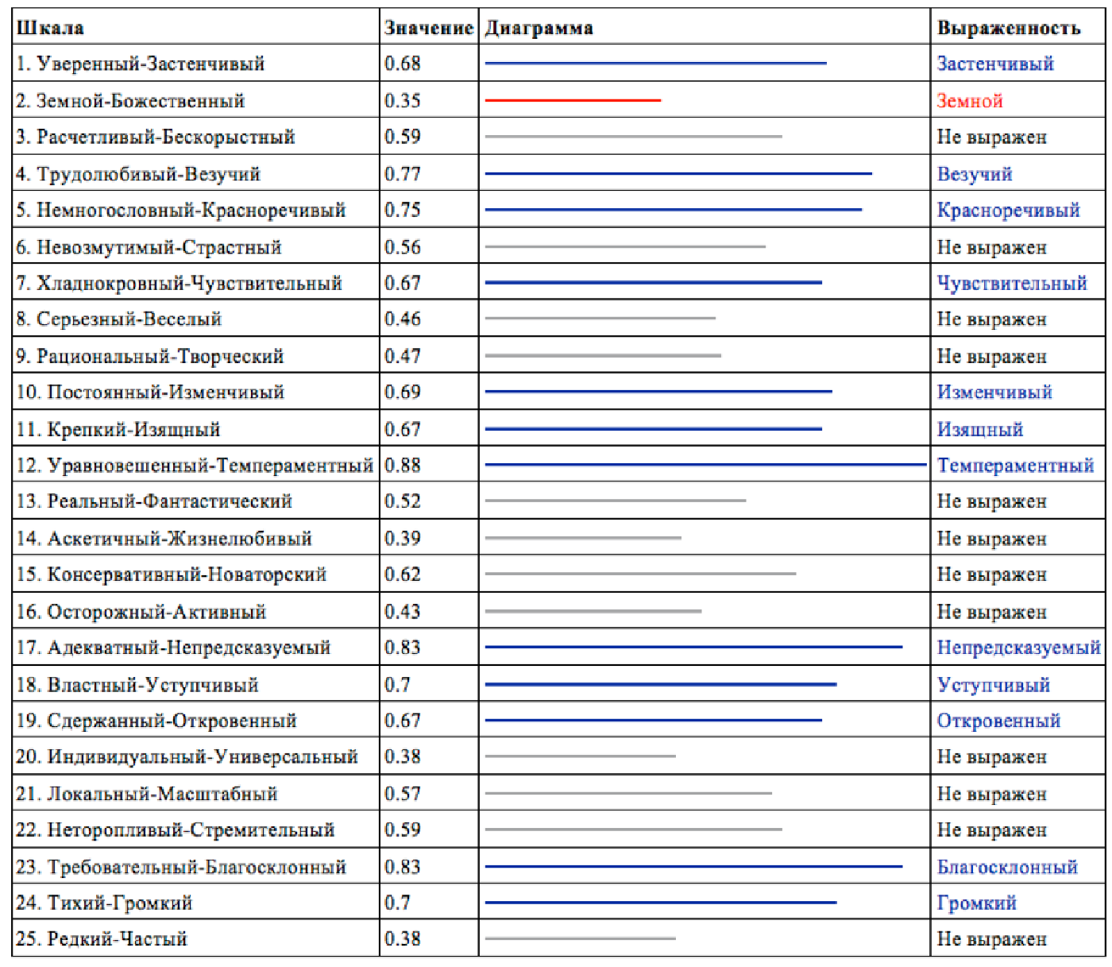This screenshot has height=967, width=1112.
Task: Click the 'Шкала' column header
Action: pyautogui.click(x=50, y=28)
